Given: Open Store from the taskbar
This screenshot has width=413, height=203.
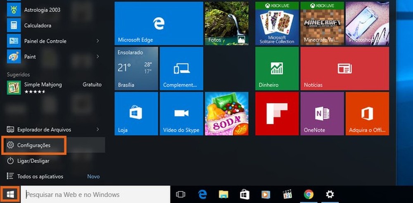Looking at the screenshot, I should tap(244, 195).
